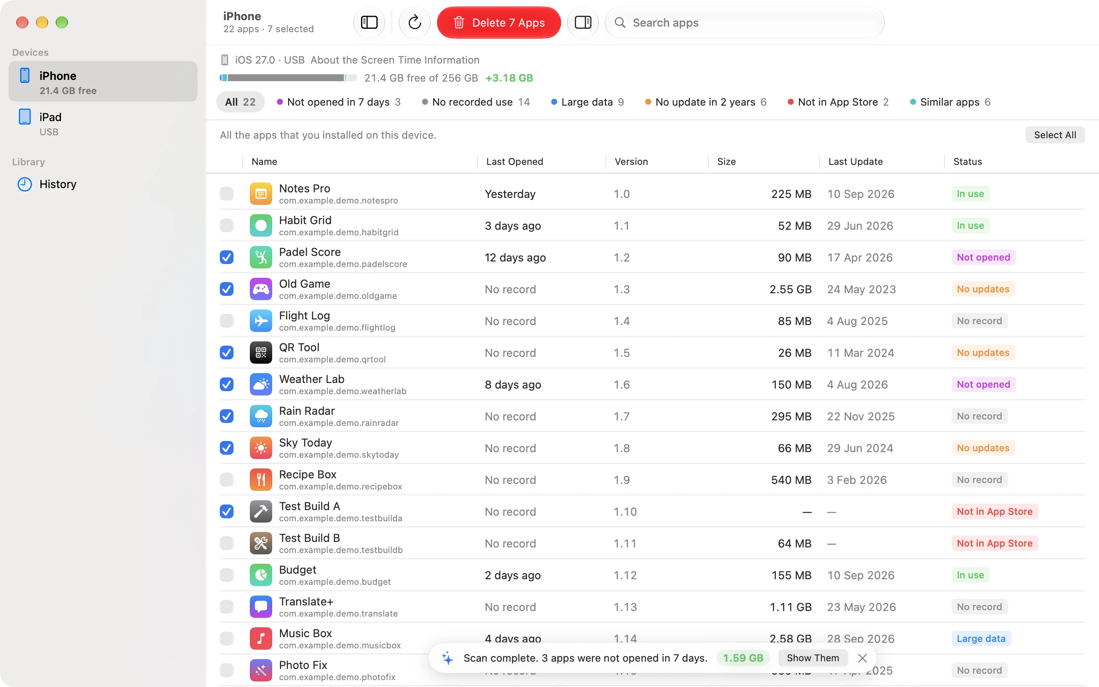Toggle the right inspector panel icon
Screen dimensions: 1099x687
583,22
